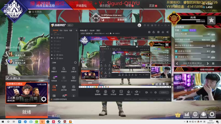Hide the 文本 4 layer via eye

tap(52, 58)
